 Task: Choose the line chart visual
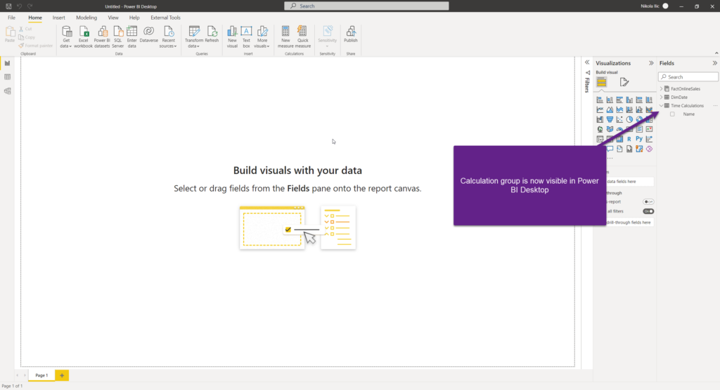click(x=600, y=109)
